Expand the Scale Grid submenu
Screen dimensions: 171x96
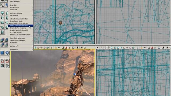pyautogui.click(x=21, y=10)
